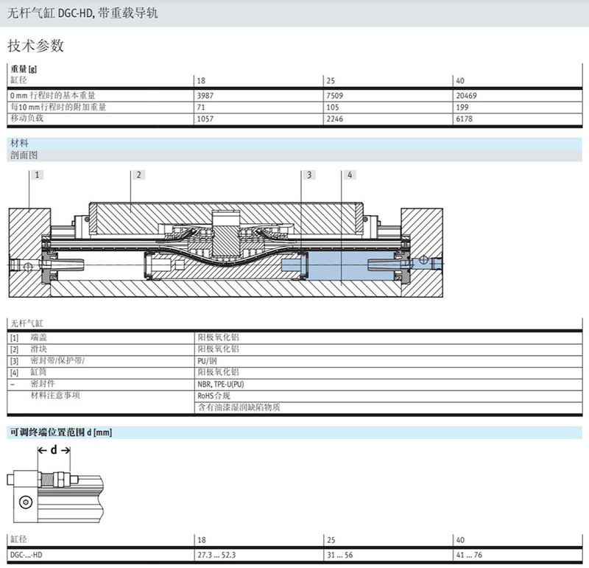Click the range value '31 ... 56'
This screenshot has height=568, width=589.
339,555
